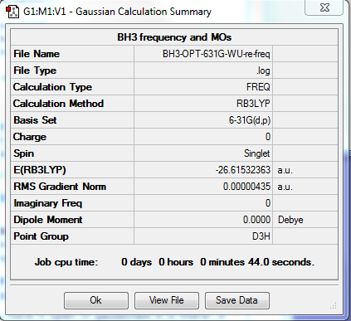Click the Imaginary Freq row label
This screenshot has height=321, width=351.
point(48,203)
